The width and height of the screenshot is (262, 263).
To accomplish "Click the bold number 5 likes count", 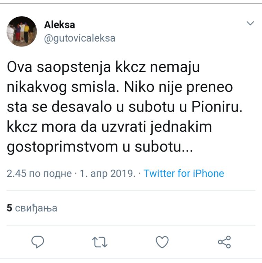I will click(10, 208).
